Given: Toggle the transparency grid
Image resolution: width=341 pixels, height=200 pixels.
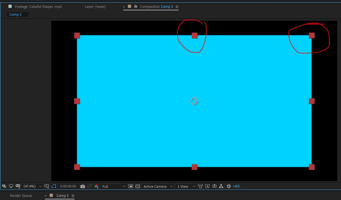Looking at the screenshot, I should click(138, 186).
